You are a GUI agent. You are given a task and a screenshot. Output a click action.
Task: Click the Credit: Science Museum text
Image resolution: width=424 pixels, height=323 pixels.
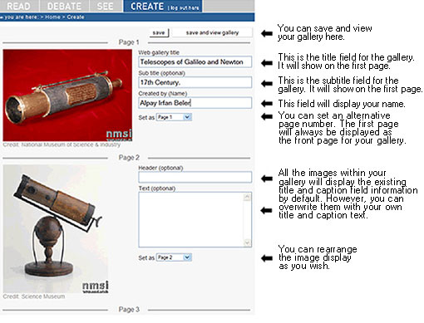(34, 296)
